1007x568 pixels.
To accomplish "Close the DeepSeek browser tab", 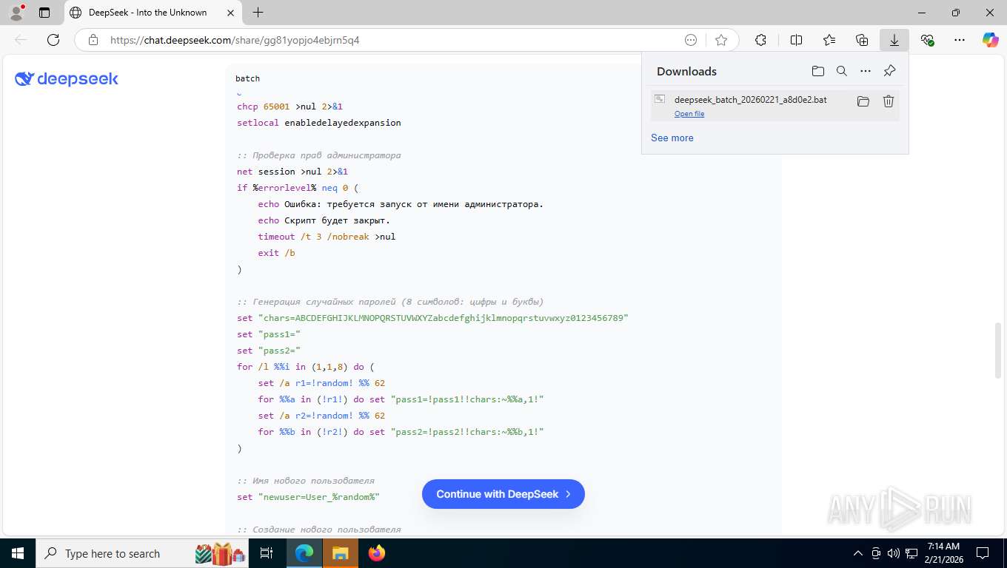I will point(231,13).
